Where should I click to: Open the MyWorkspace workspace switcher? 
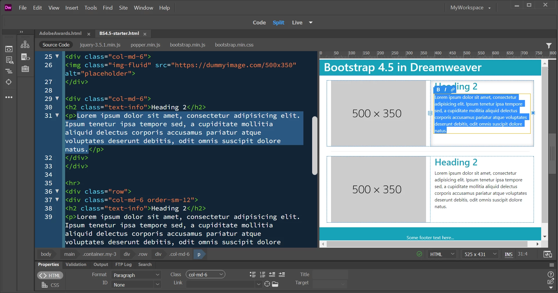point(470,8)
